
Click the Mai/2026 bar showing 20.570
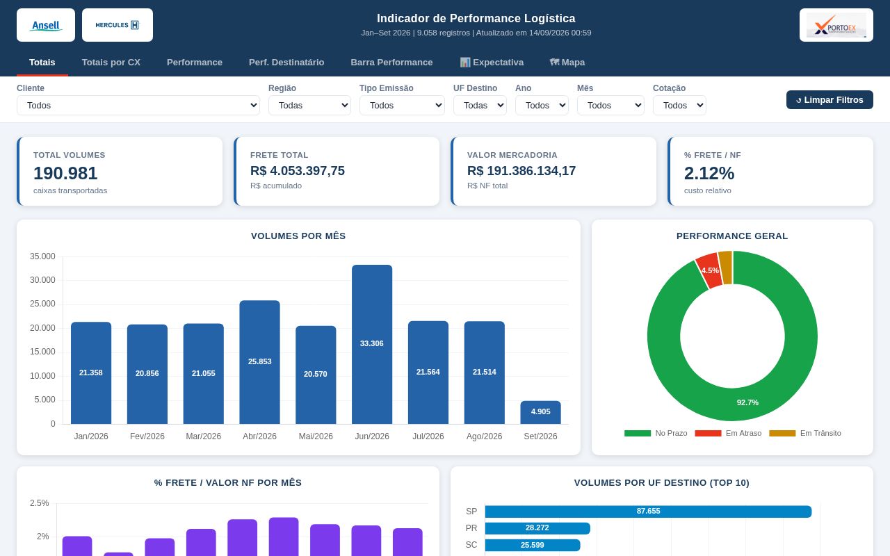(x=316, y=375)
